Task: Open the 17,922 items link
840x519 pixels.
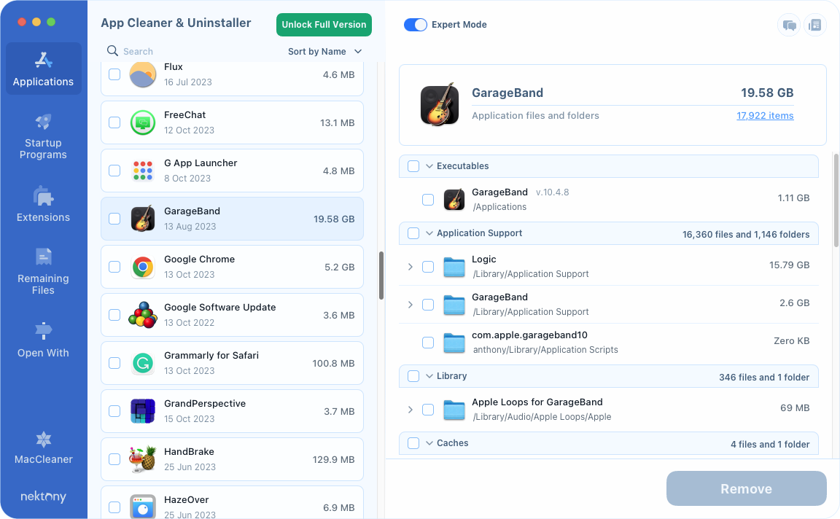Action: [x=765, y=115]
